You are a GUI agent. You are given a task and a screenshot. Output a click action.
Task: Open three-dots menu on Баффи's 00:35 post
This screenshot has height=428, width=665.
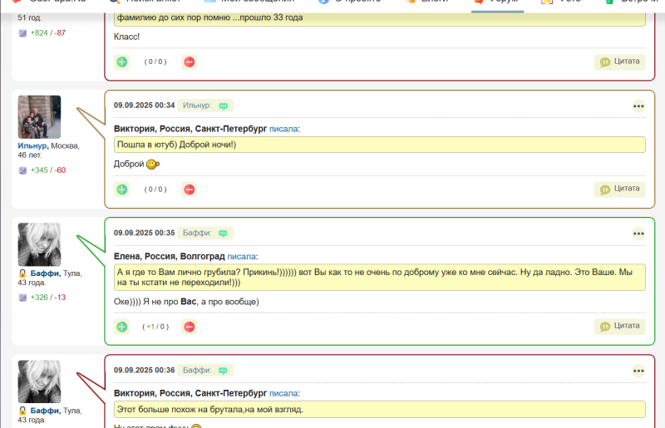click(x=638, y=234)
